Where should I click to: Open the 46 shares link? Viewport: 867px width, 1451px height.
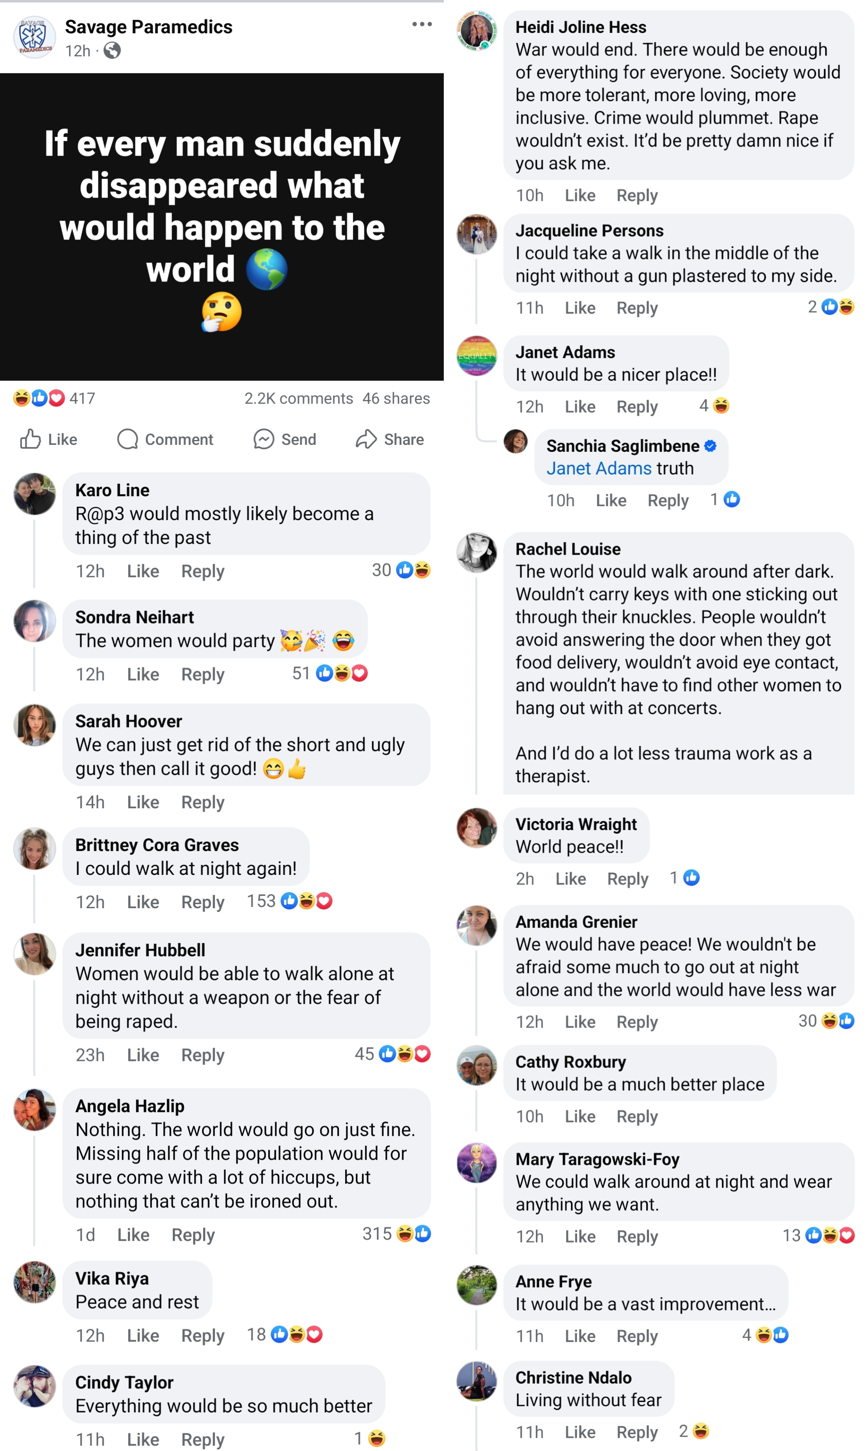tap(396, 398)
